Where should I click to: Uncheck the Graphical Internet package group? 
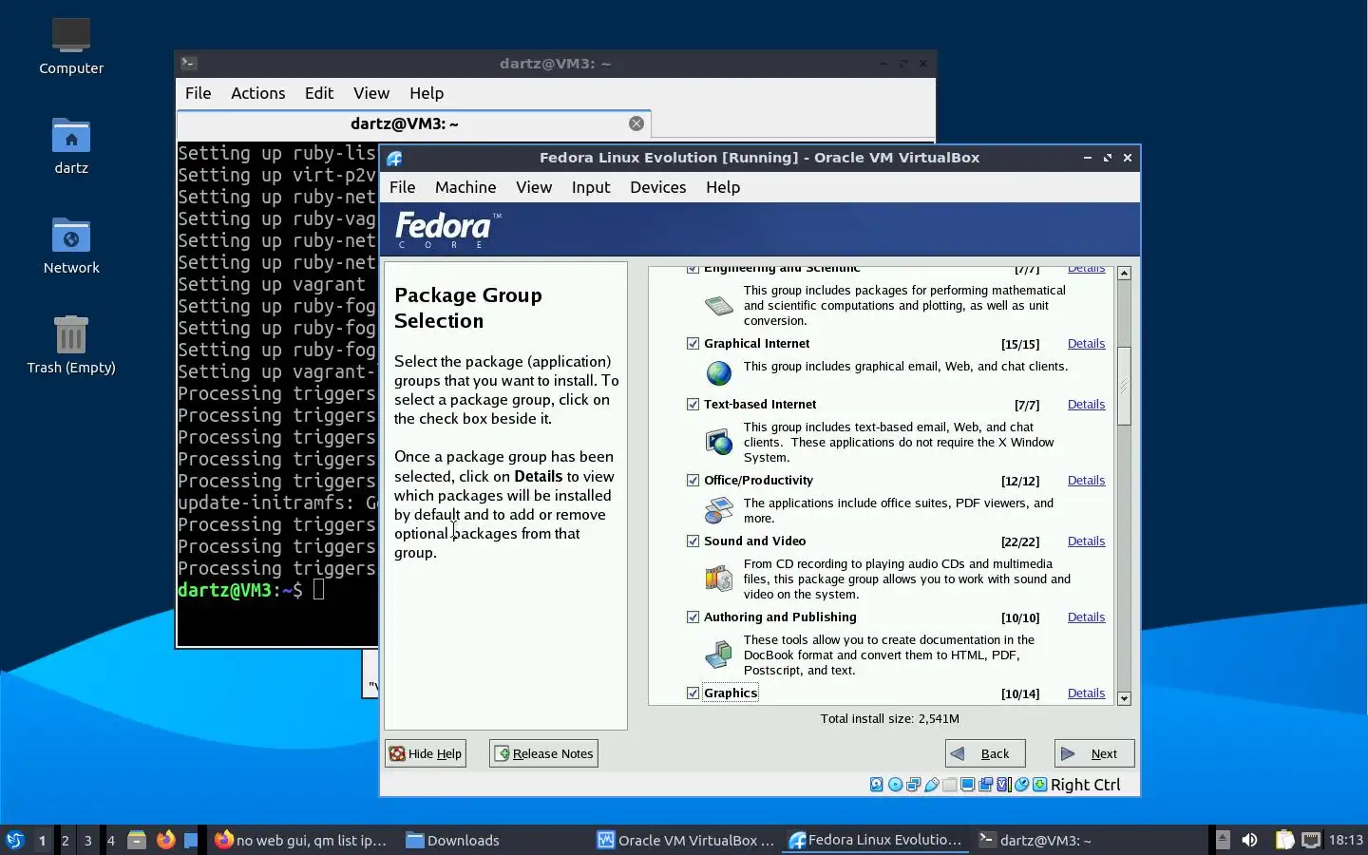693,343
